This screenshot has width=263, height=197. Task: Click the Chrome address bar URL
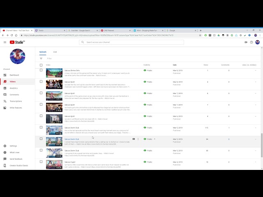[x=99, y=35]
